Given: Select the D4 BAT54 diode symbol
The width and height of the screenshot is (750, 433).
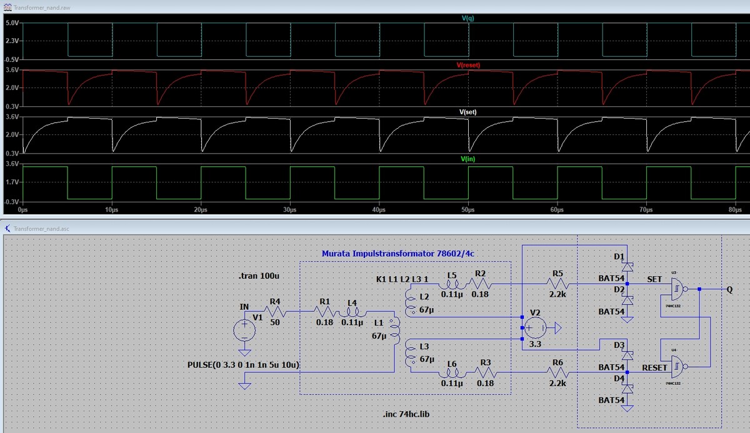Looking at the screenshot, I should point(627,388).
